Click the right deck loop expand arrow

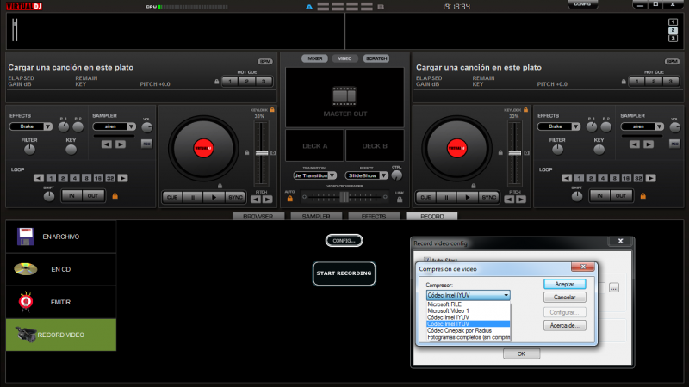[x=650, y=178]
